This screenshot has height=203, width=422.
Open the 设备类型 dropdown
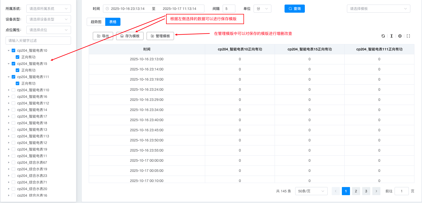click(x=49, y=19)
